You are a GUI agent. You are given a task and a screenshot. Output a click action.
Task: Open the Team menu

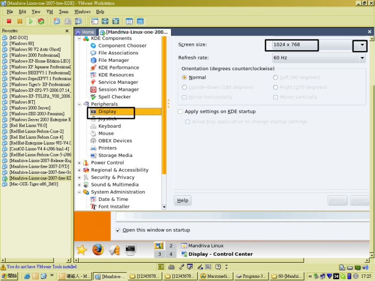(x=64, y=12)
